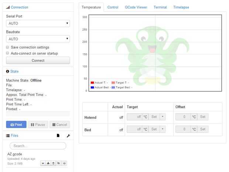Image resolution: width=229 pixels, height=172 pixels.
Task: Click the printer icon for AZ.gcode
Action: (64, 163)
